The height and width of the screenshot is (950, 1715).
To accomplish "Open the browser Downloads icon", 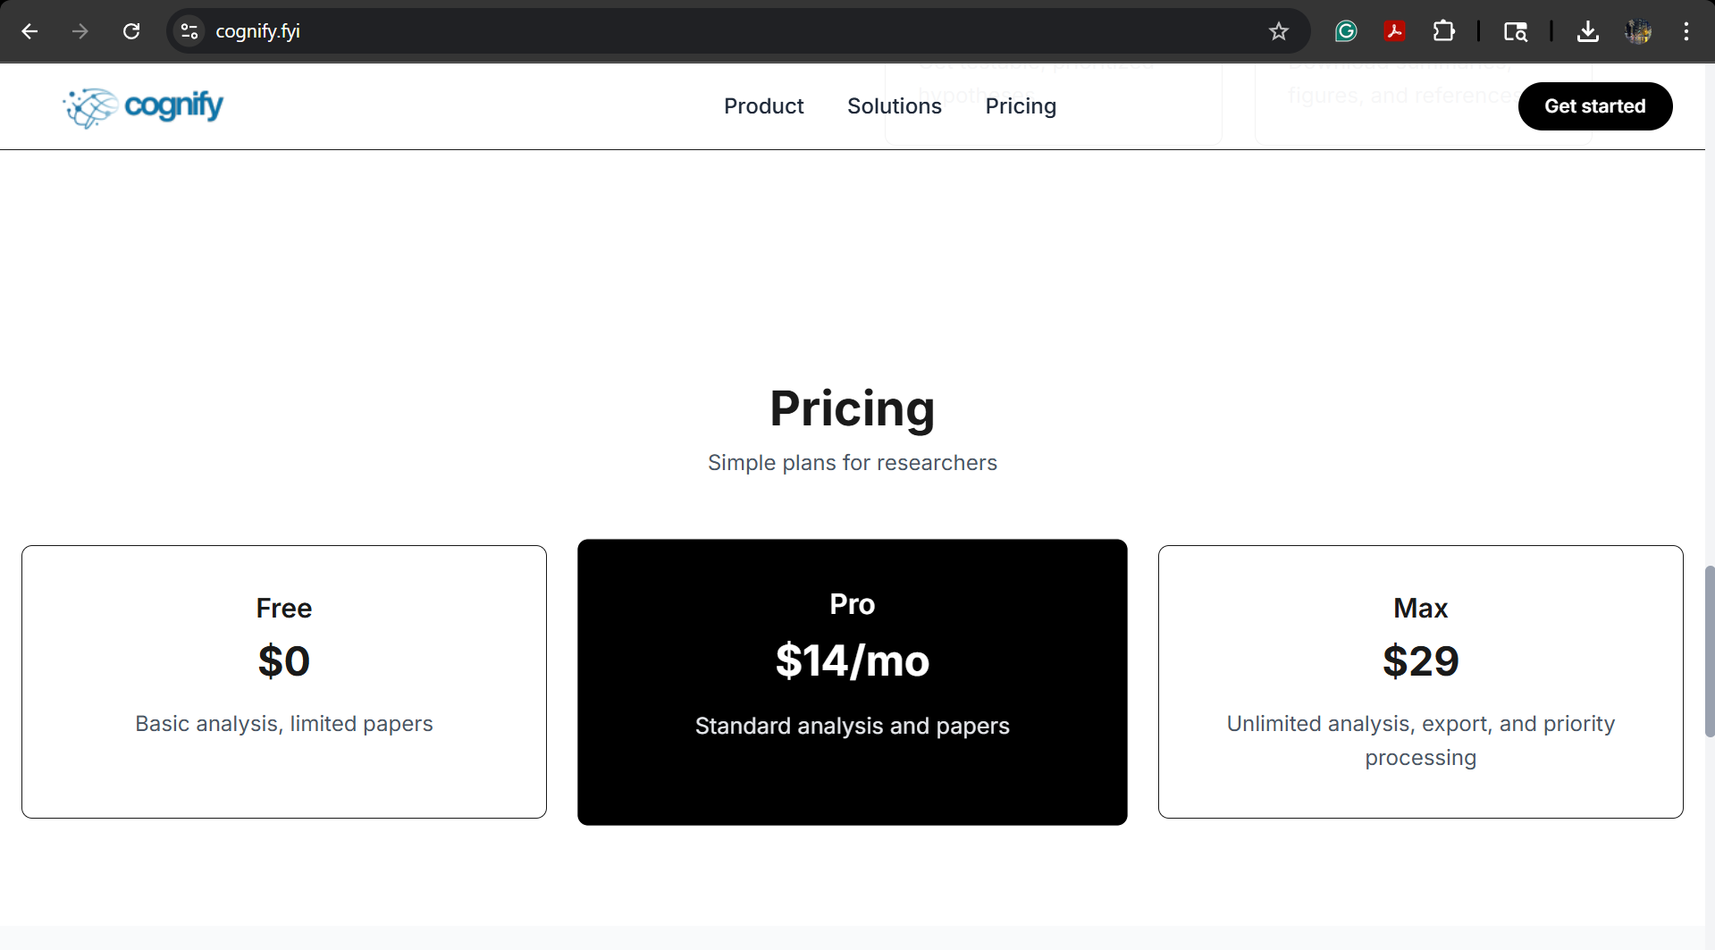I will (x=1588, y=31).
